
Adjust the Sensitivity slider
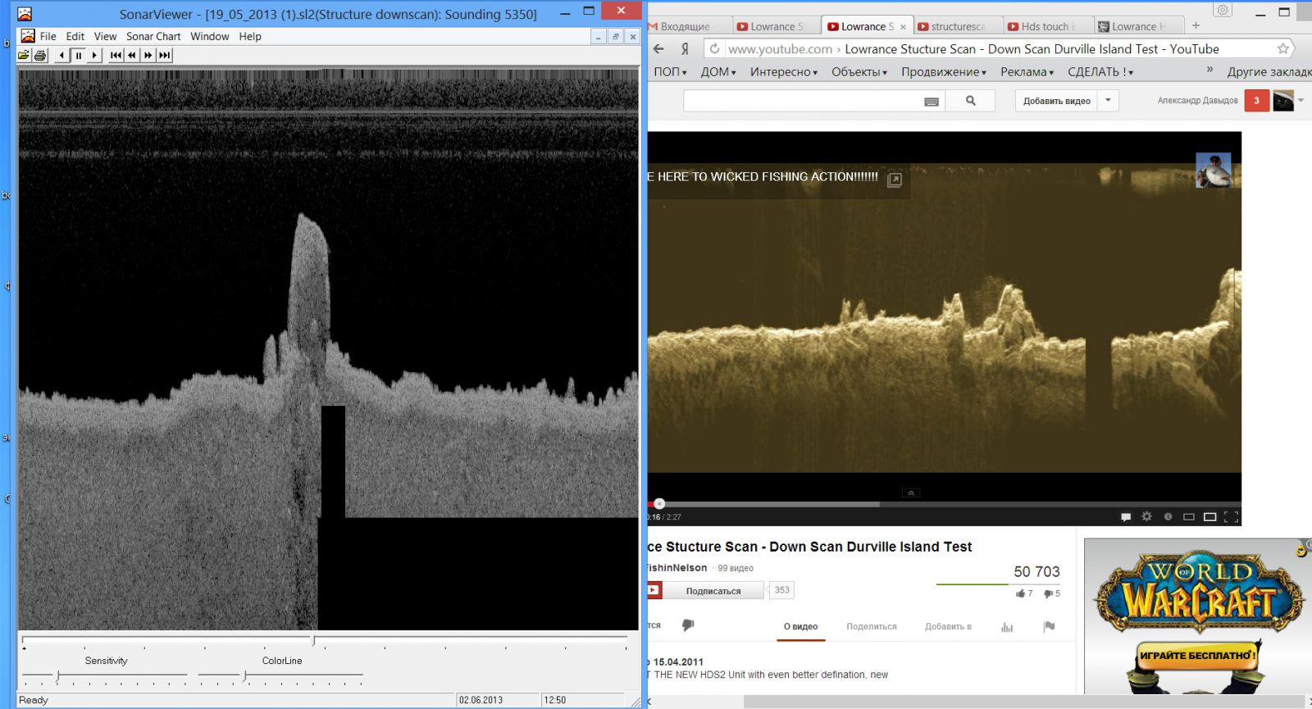tap(58, 675)
